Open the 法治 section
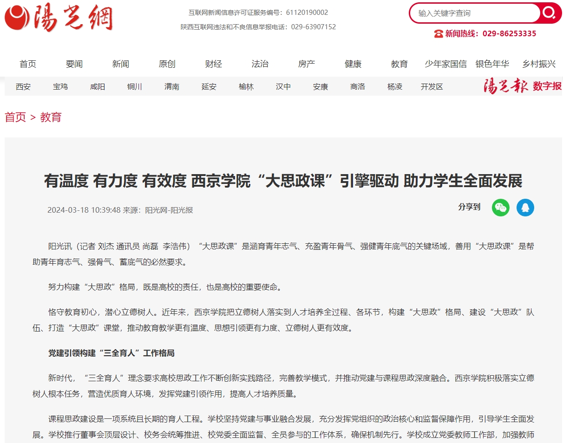This screenshot has width=563, height=443. click(x=260, y=64)
